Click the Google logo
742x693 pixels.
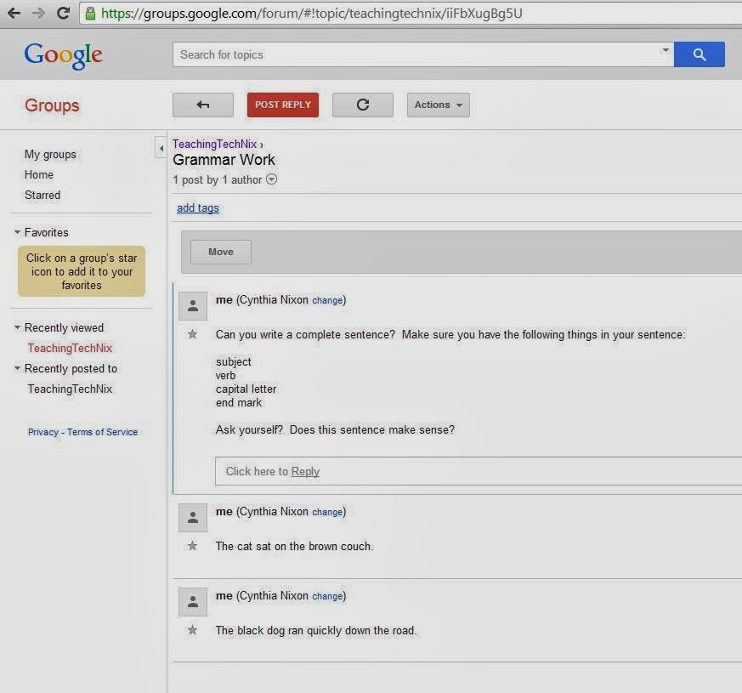[x=64, y=55]
